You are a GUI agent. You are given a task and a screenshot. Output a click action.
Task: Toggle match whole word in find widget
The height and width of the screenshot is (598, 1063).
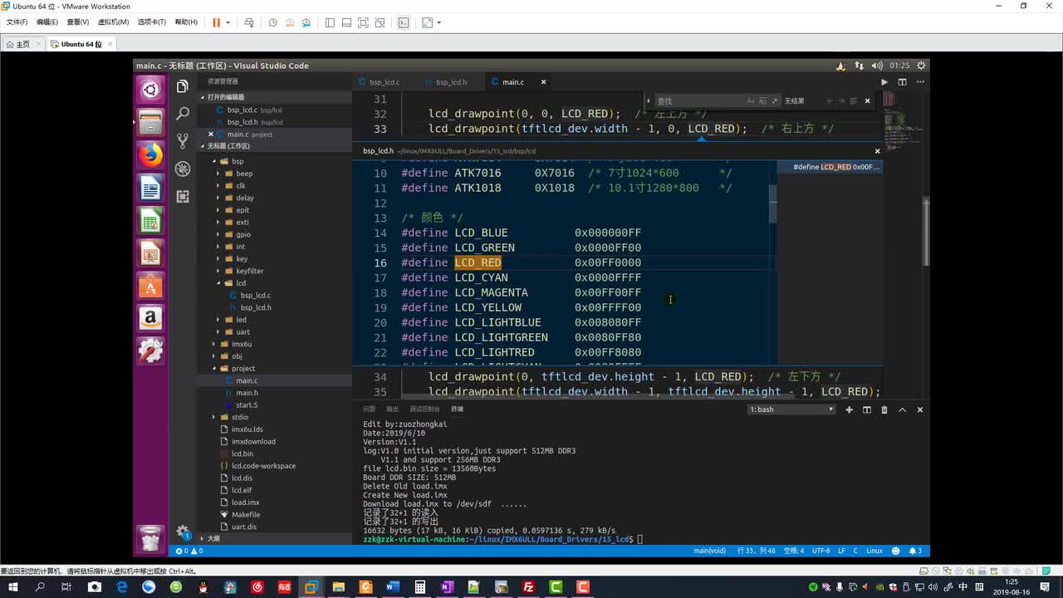coord(763,100)
